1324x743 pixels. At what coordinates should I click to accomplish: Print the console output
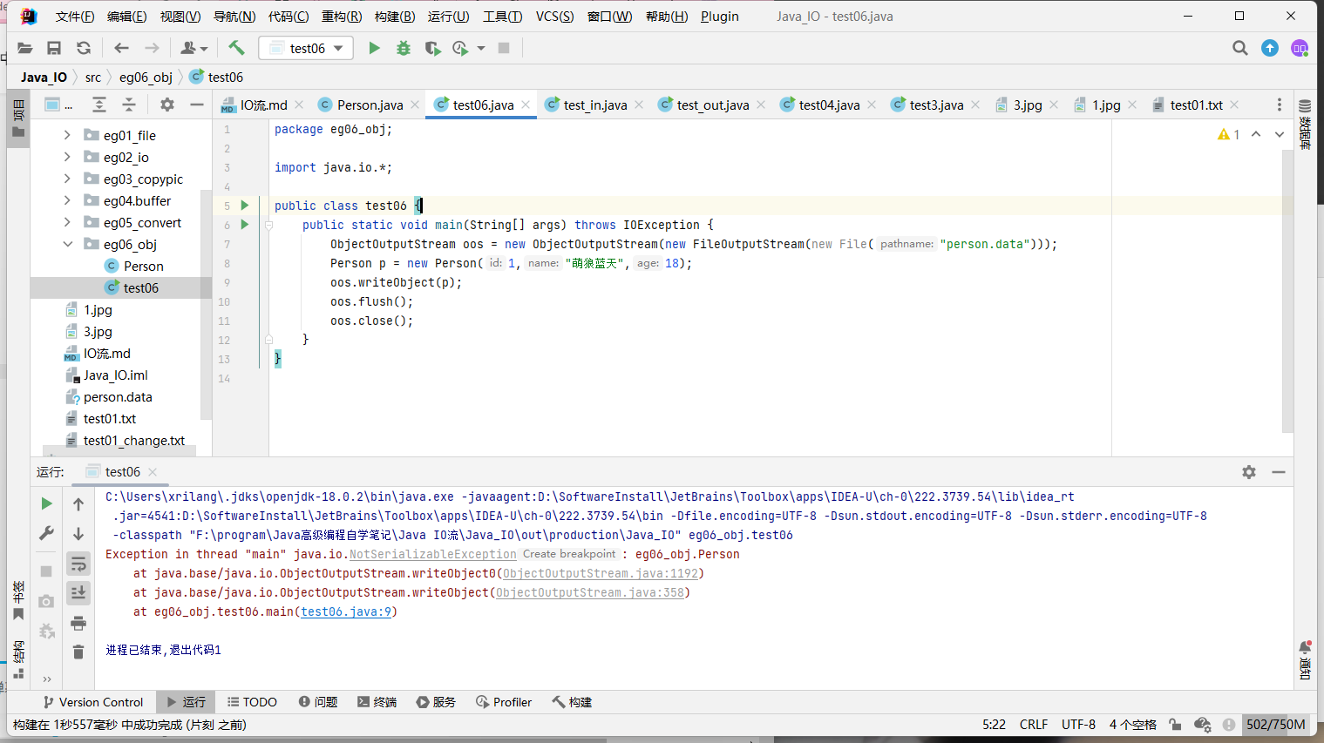pos(78,623)
